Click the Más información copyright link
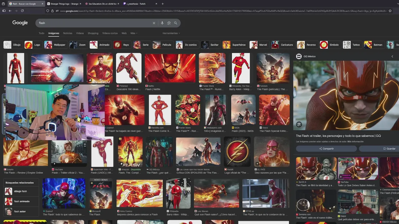This screenshot has width=399, height=224. [355, 142]
